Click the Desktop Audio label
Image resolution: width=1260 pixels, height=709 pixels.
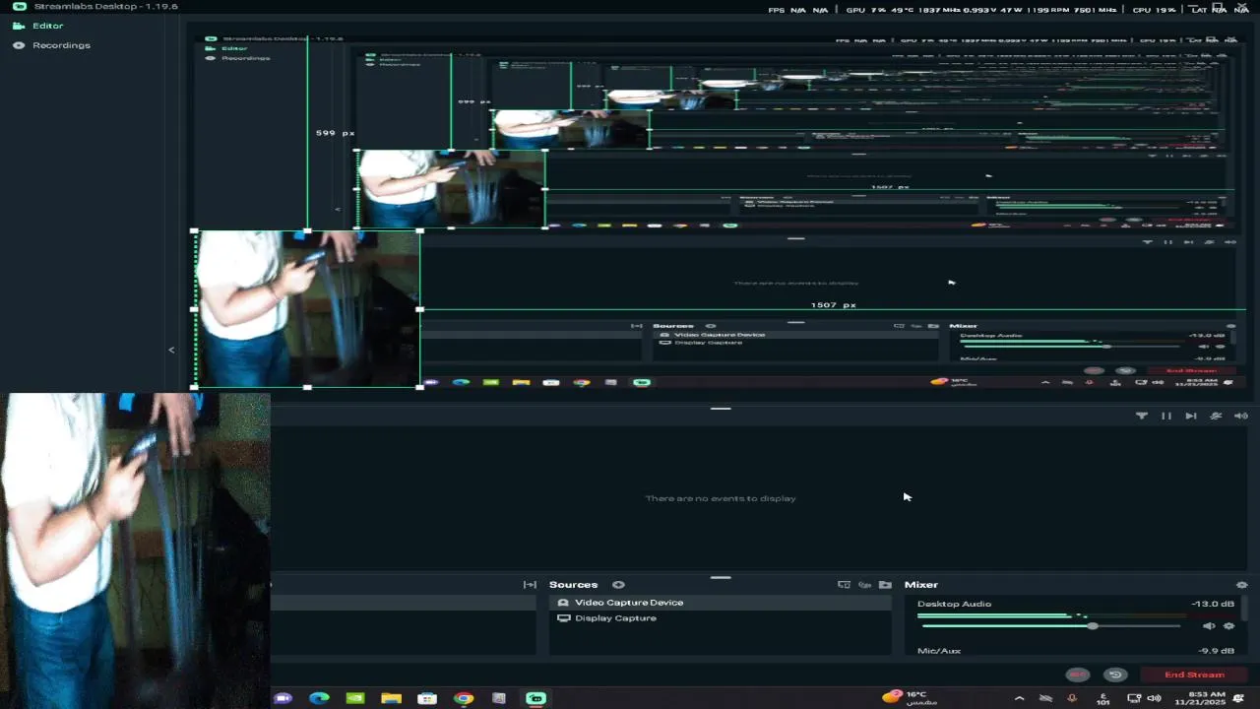pyautogui.click(x=954, y=604)
